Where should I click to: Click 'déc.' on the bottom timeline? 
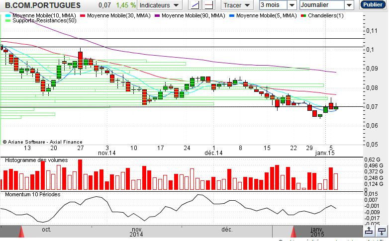[227, 230]
